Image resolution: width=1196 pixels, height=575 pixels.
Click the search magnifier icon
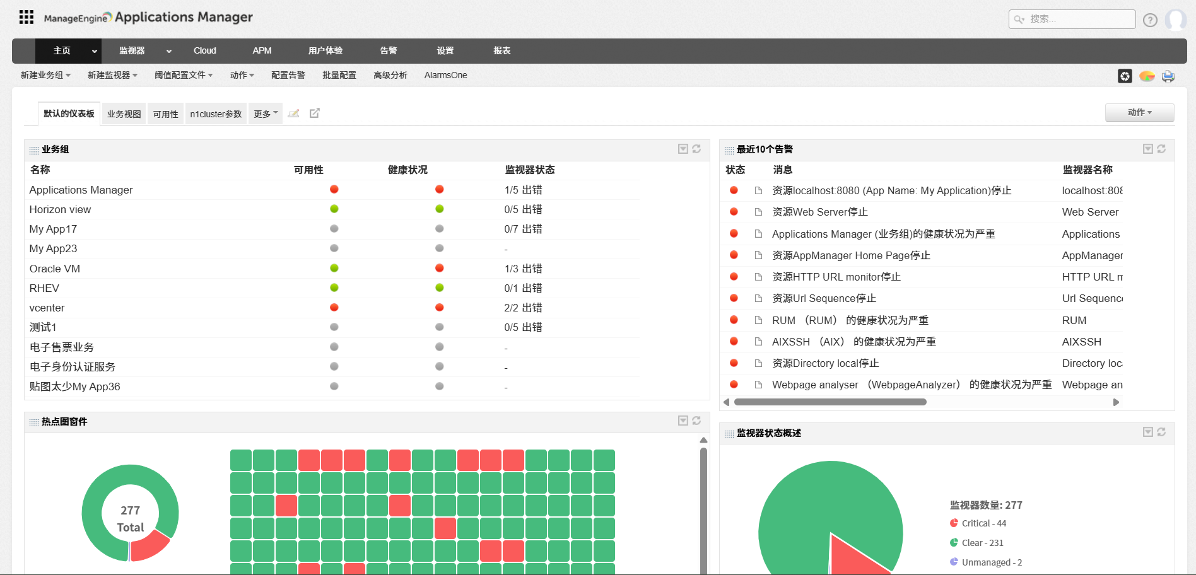[x=1018, y=20]
